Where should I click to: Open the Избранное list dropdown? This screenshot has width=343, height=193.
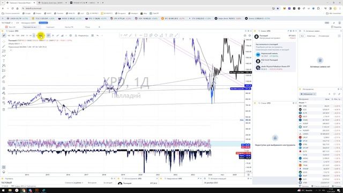click(x=308, y=94)
